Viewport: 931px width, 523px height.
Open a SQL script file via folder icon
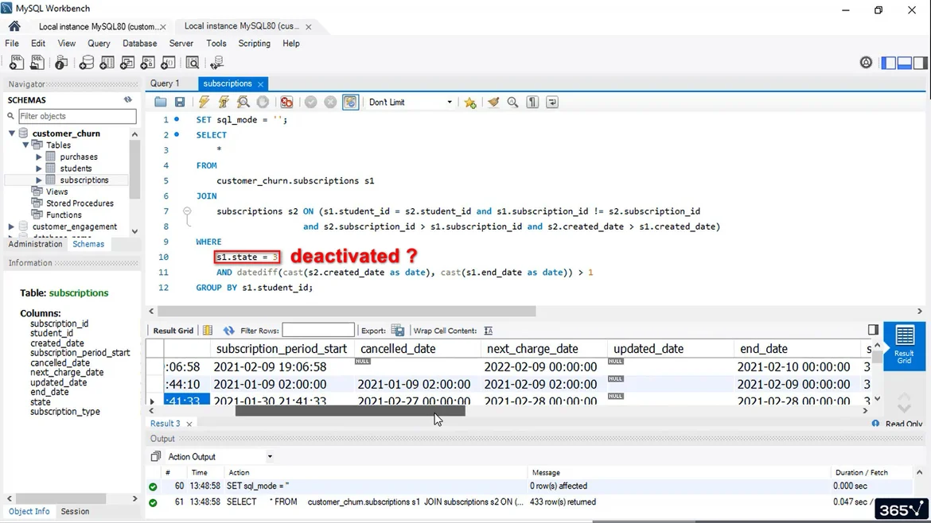[x=161, y=103]
